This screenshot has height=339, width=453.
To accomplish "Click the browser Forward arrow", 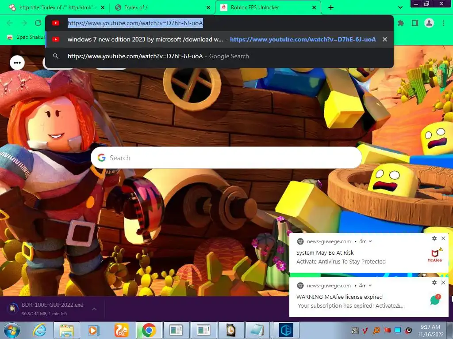I will [x=24, y=23].
